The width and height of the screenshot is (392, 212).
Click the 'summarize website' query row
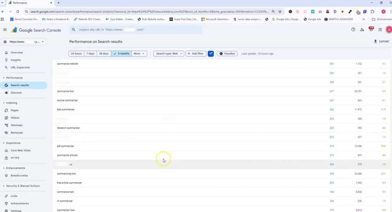pos(221,64)
